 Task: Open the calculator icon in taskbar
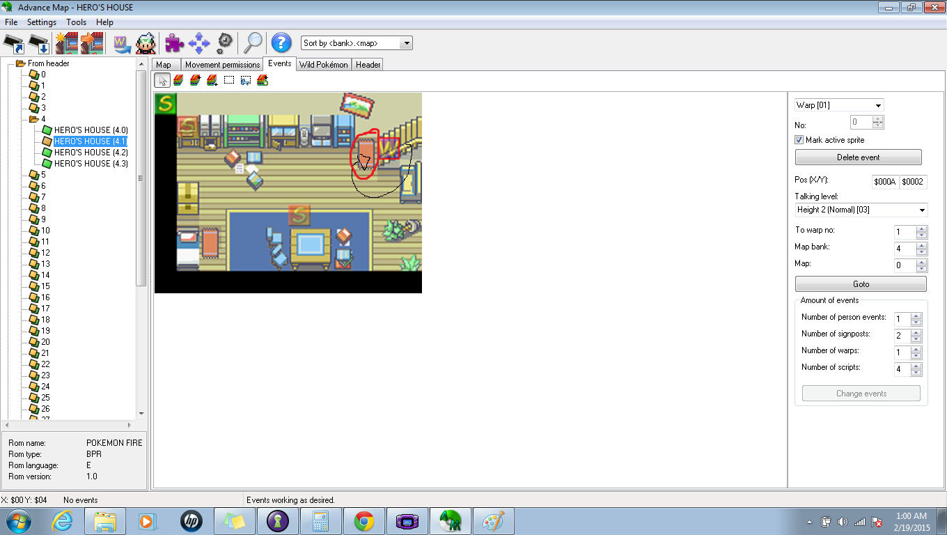pos(320,521)
